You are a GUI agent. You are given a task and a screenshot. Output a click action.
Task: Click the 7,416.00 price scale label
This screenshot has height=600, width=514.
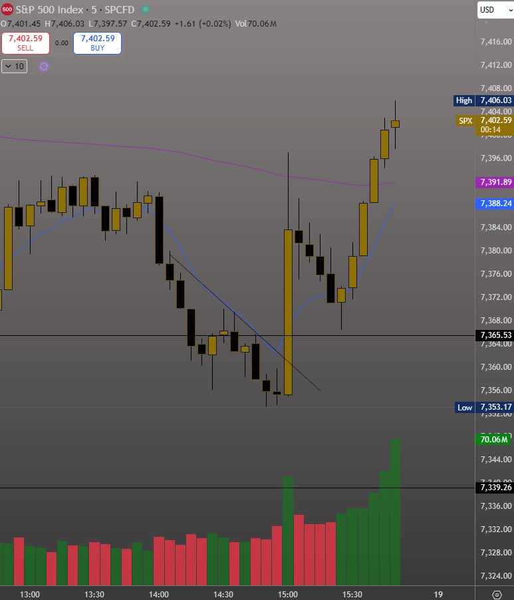[x=495, y=42]
